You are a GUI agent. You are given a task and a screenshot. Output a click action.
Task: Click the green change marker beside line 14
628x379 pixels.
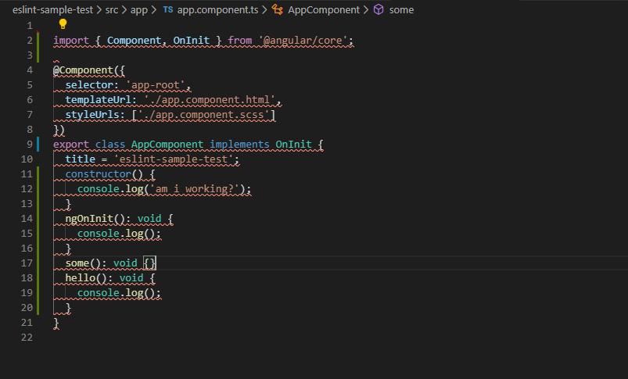coord(38,219)
